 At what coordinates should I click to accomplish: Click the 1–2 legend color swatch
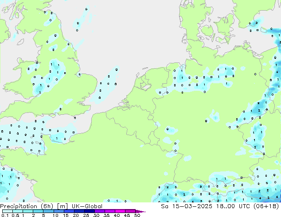[x=28, y=211]
